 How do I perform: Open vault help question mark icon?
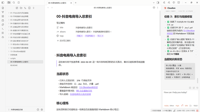38,110
